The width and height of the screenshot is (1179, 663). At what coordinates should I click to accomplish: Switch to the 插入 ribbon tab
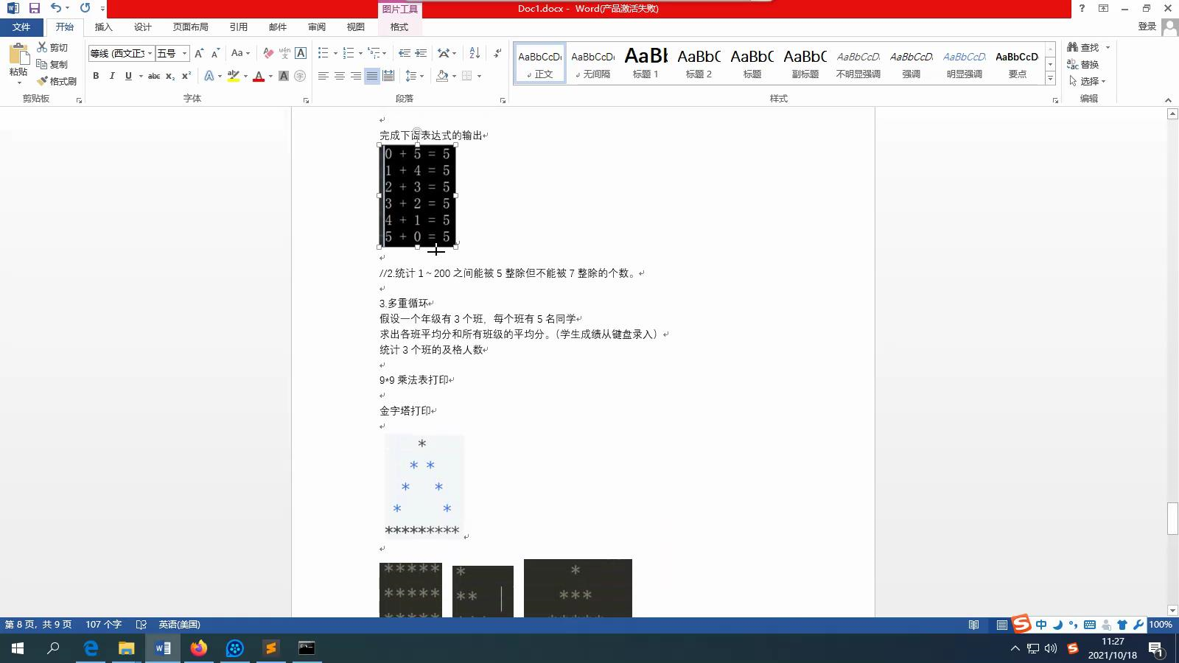[x=103, y=27]
